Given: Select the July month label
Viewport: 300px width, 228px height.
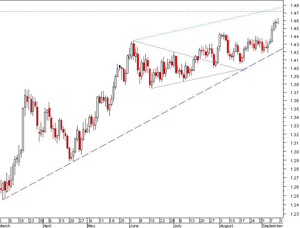Looking at the screenshot, I should point(178,226).
